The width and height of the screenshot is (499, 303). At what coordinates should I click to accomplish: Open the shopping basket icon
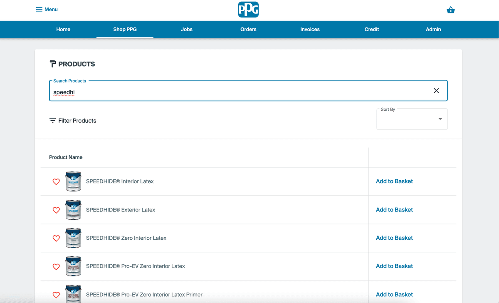tap(450, 10)
